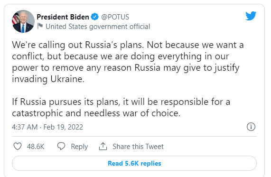
Task: Click the reply speech bubble icon
Action: click(61, 146)
